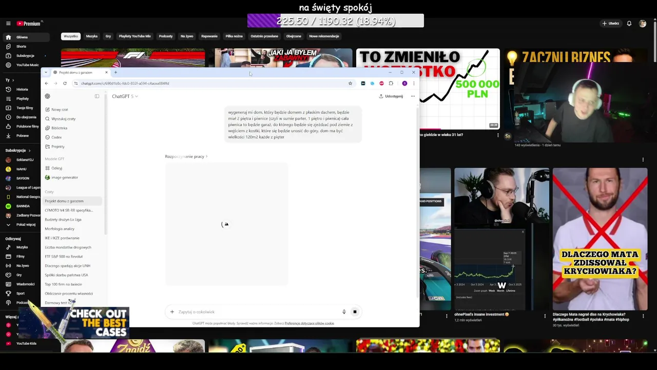Image resolution: width=657 pixels, height=370 pixels.
Task: Open Pobrane downloads in YouTube sidebar
Action: point(22,136)
